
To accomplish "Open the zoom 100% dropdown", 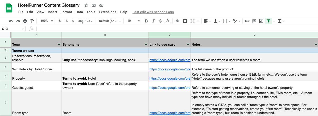I will pos(46,21).
